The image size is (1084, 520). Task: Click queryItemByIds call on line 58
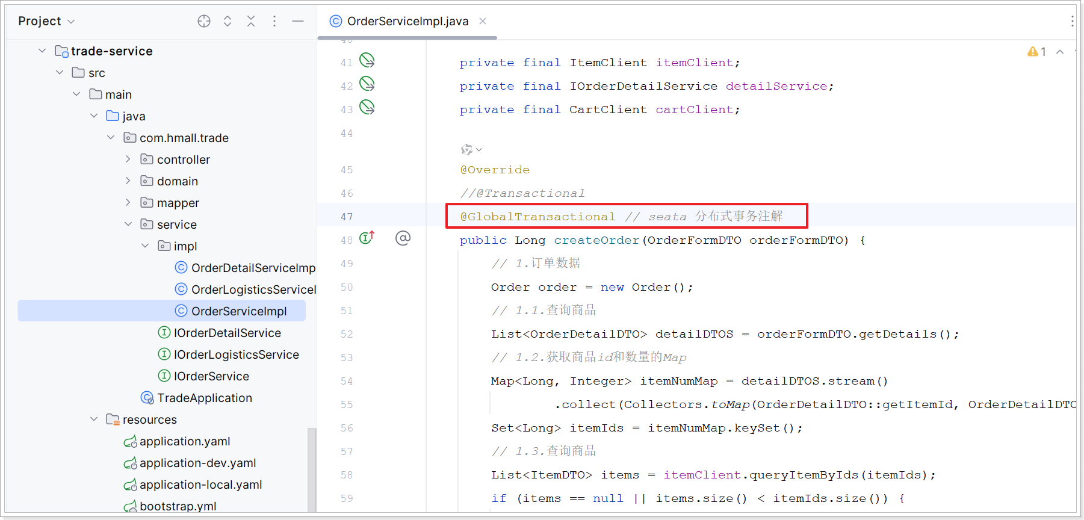(804, 475)
